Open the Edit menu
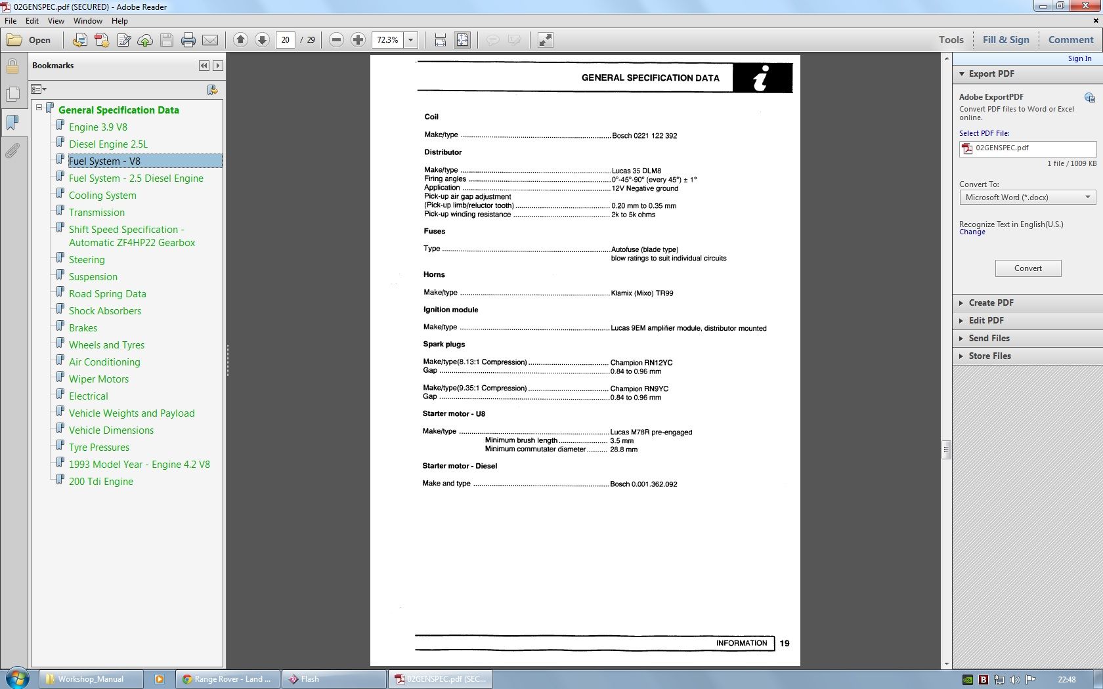 pyautogui.click(x=32, y=21)
